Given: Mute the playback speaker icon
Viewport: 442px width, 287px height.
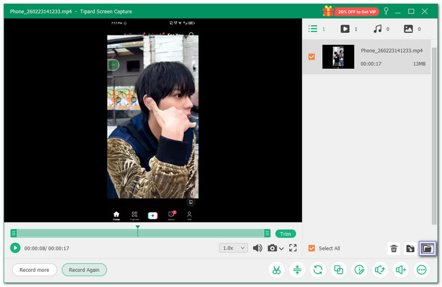Looking at the screenshot, I should (258, 248).
